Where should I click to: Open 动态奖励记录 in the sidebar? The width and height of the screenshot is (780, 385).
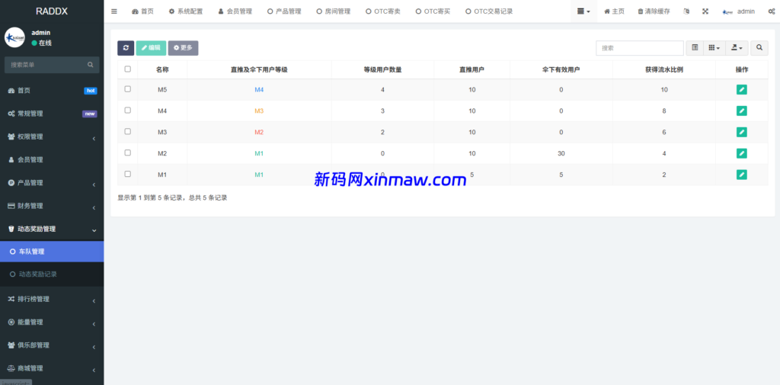(x=52, y=274)
